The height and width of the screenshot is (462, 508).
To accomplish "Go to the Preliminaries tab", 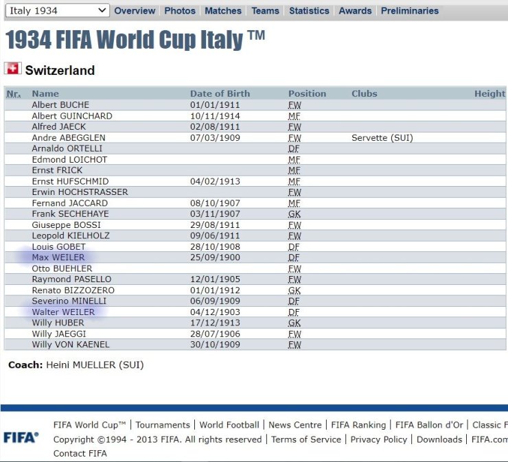I will [x=410, y=11].
